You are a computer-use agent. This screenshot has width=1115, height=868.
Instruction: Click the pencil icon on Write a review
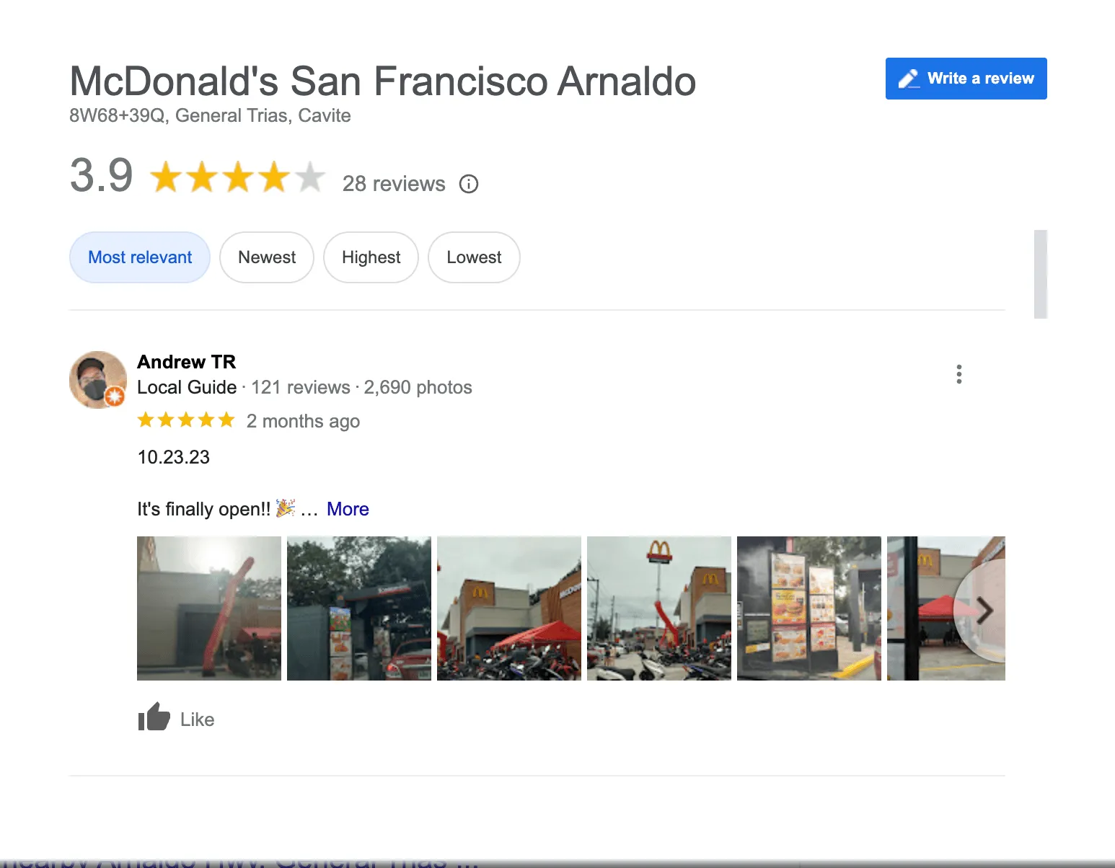point(909,78)
